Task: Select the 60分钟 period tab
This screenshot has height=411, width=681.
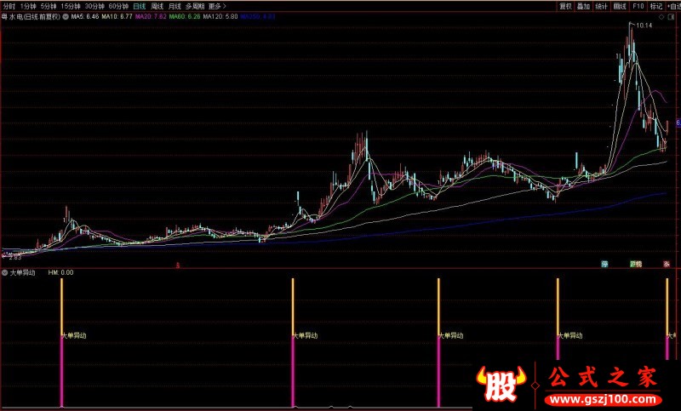Action: (118, 6)
